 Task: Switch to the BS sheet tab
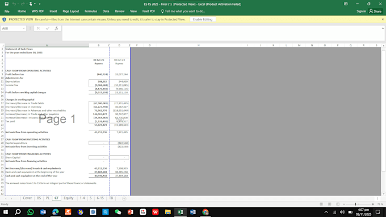tap(39, 198)
